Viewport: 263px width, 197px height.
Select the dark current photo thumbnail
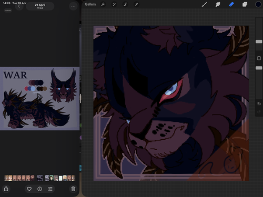[39, 178]
